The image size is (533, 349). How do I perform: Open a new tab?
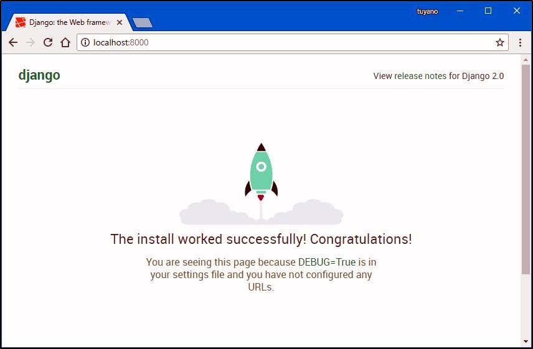point(143,23)
